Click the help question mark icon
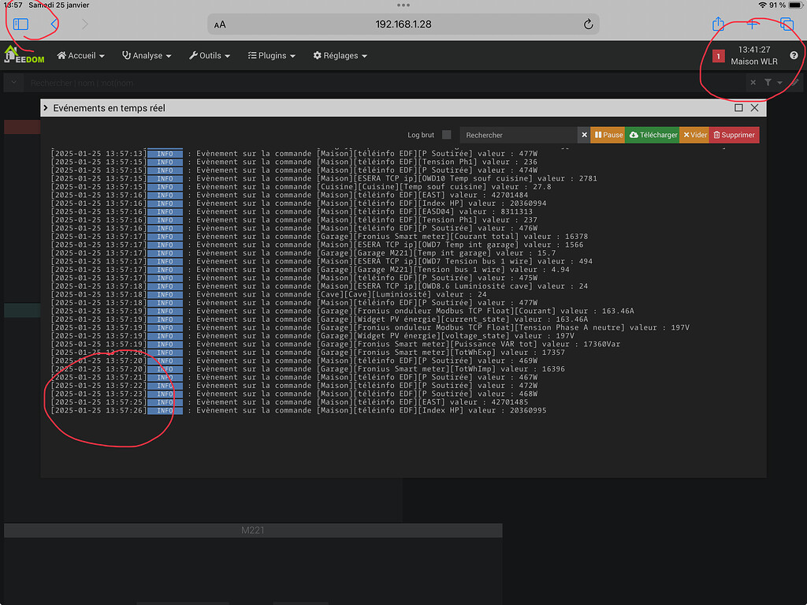Screen dimensions: 807x605 (794, 55)
